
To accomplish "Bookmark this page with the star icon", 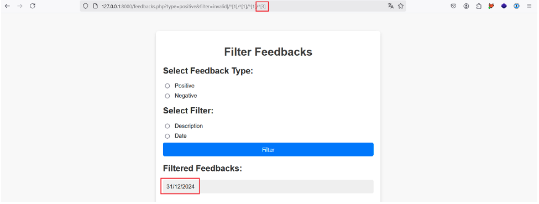I will click(400, 6).
